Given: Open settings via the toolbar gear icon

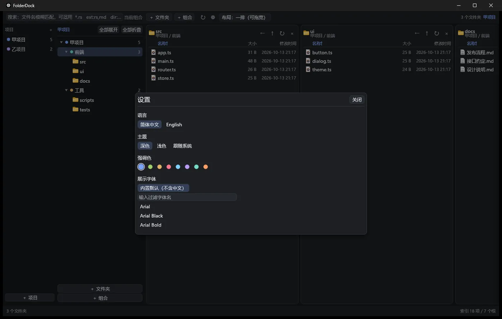Looking at the screenshot, I should pyautogui.click(x=213, y=17).
